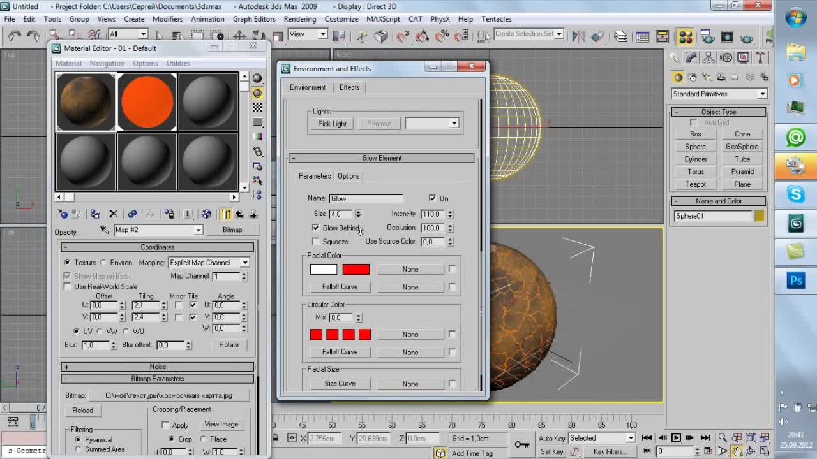This screenshot has height=459, width=817.
Task: Collapse the Glow Element rollout
Action: pyautogui.click(x=382, y=158)
